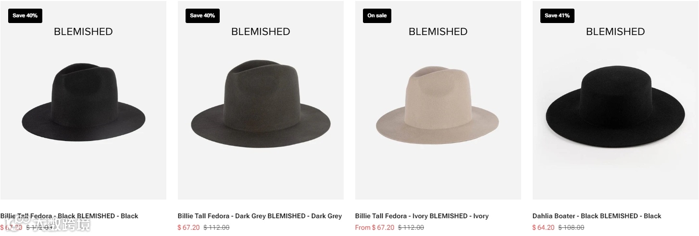Click From $67.20 price under Ivory Fedora
This screenshot has height=236, width=699.
click(374, 227)
